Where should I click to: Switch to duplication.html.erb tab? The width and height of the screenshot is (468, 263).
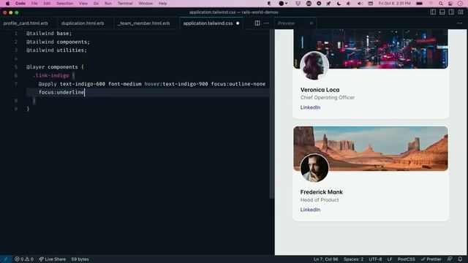[83, 23]
